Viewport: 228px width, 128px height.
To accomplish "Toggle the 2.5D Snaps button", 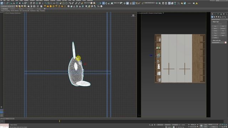I will (131, 3).
